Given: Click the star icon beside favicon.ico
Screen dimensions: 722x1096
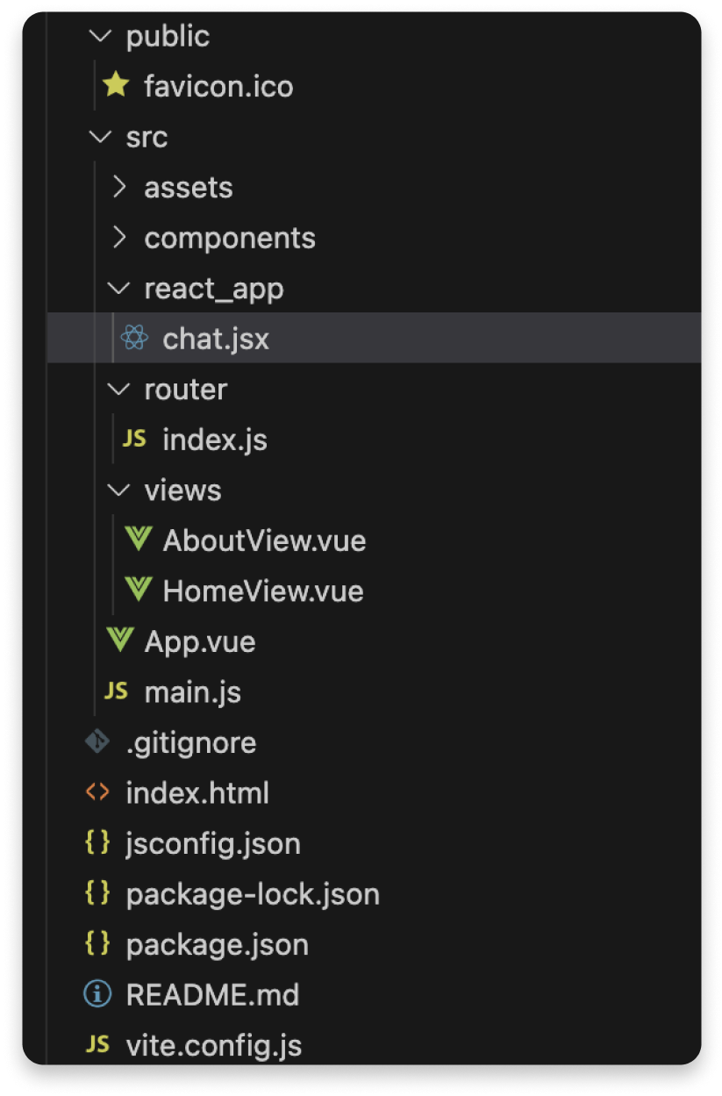Looking at the screenshot, I should pyautogui.click(x=116, y=86).
